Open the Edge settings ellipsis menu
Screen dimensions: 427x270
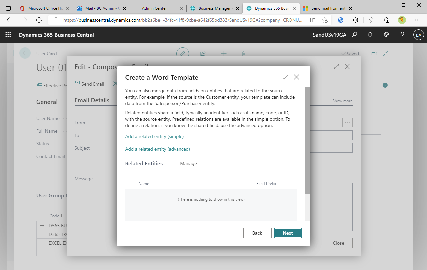point(417,20)
